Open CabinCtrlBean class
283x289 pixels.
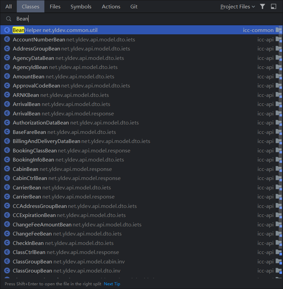tap(141, 178)
